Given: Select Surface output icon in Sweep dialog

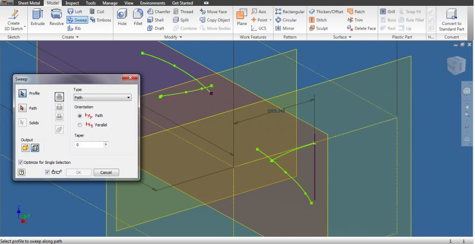Looking at the screenshot, I should click(x=35, y=148).
